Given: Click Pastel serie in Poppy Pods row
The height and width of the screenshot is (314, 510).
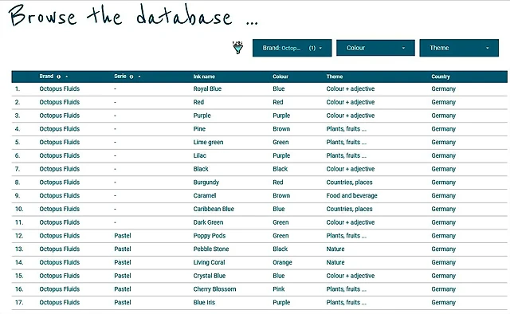Looking at the screenshot, I should coord(123,236).
